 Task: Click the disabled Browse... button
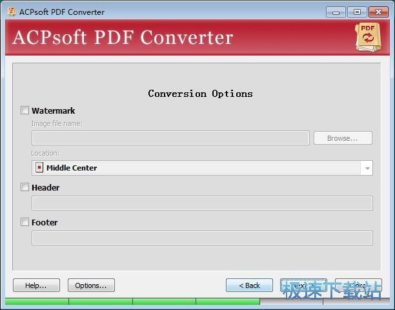click(x=343, y=138)
